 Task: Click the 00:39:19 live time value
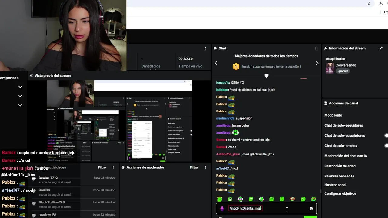(x=186, y=59)
